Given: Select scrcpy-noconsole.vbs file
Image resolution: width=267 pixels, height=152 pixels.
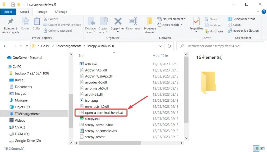Looking at the screenshot, I should [98, 131].
